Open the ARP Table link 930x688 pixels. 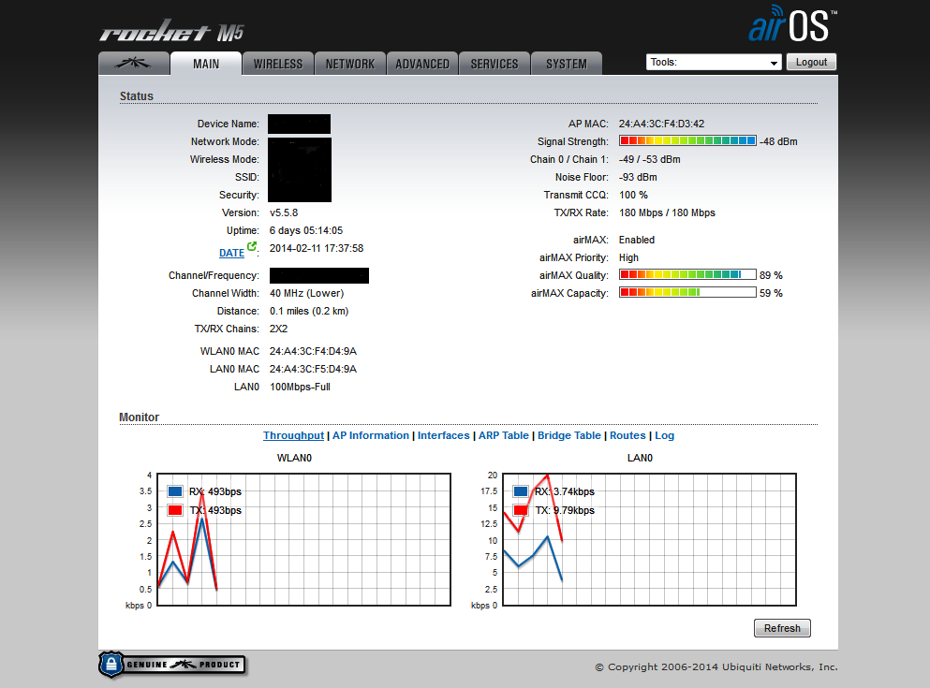click(504, 435)
